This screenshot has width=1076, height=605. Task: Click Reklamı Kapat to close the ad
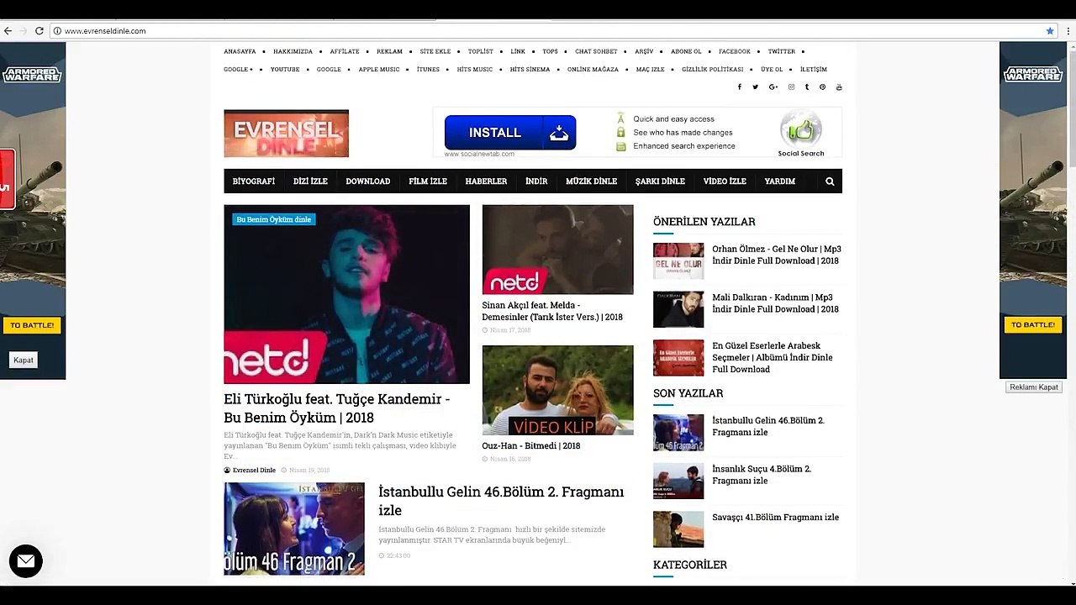1034,387
